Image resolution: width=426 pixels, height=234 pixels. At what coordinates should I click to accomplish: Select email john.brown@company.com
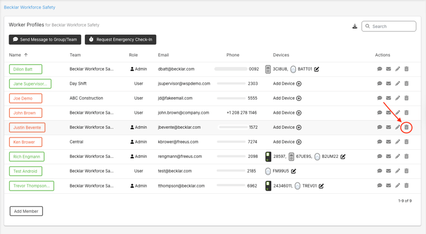point(184,113)
